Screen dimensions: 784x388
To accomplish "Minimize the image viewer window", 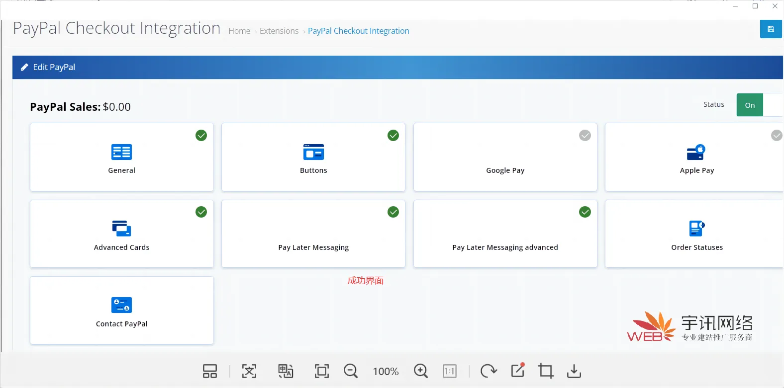I will point(735,6).
